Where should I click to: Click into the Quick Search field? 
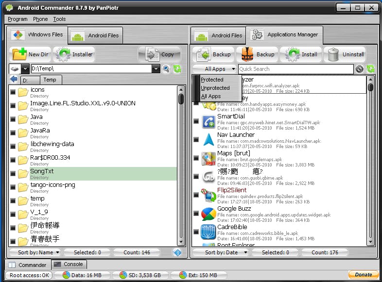296,69
